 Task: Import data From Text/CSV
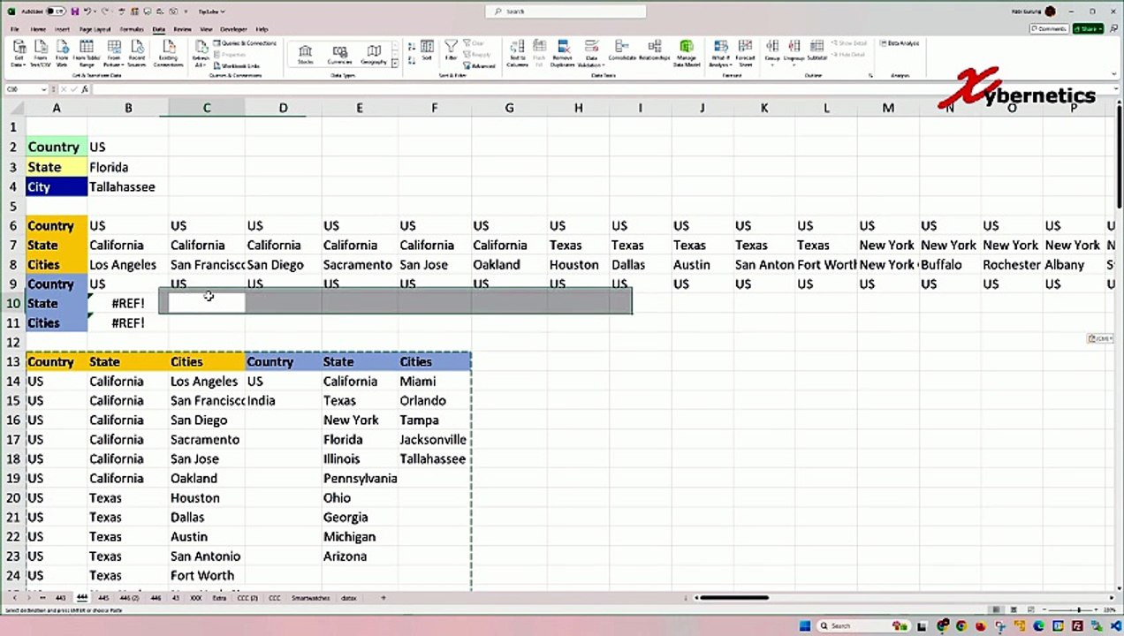click(x=41, y=53)
